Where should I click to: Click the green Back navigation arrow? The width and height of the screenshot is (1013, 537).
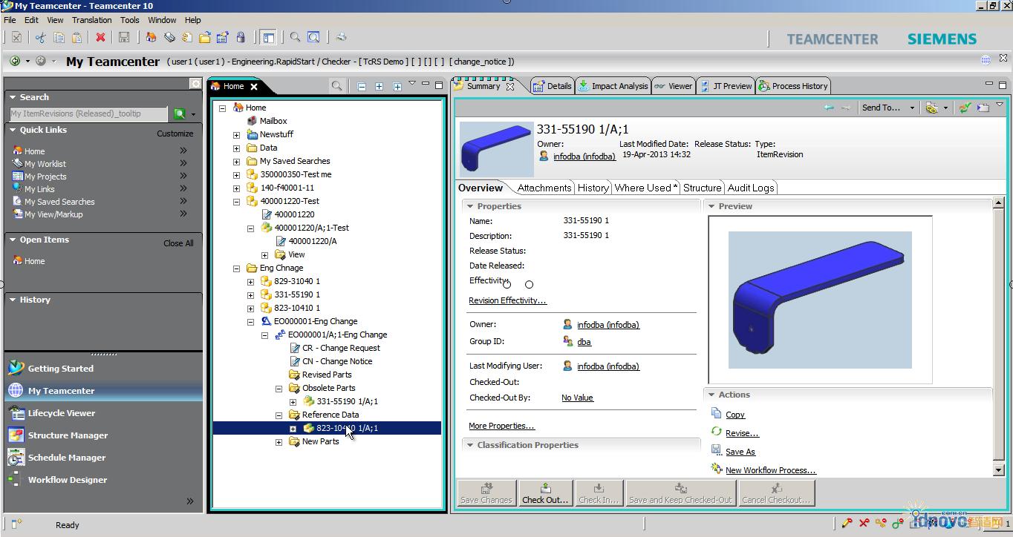pyautogui.click(x=15, y=61)
